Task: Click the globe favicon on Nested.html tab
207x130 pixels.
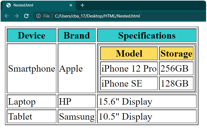Action: tap(8, 5)
